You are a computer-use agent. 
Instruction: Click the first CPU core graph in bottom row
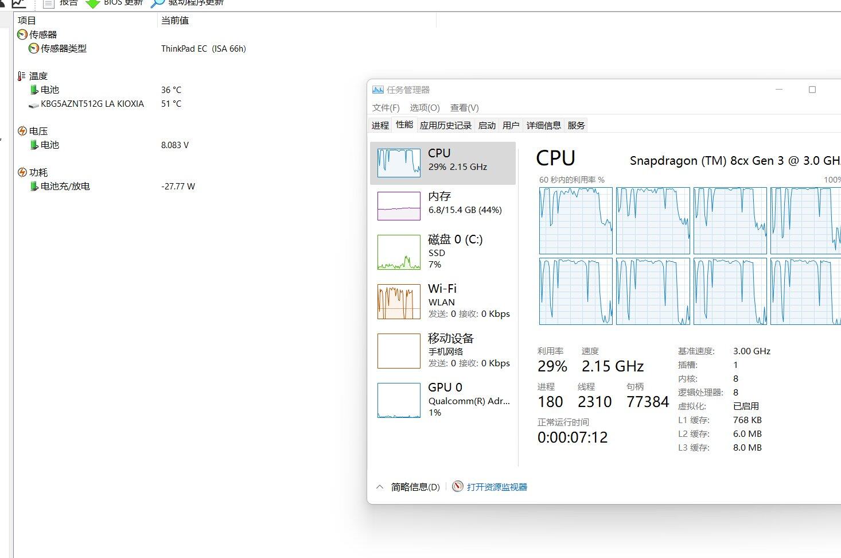[x=576, y=291]
